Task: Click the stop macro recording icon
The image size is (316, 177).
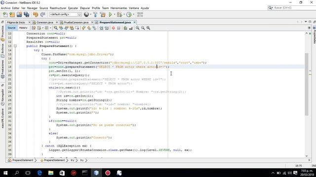Action: pos(118,28)
